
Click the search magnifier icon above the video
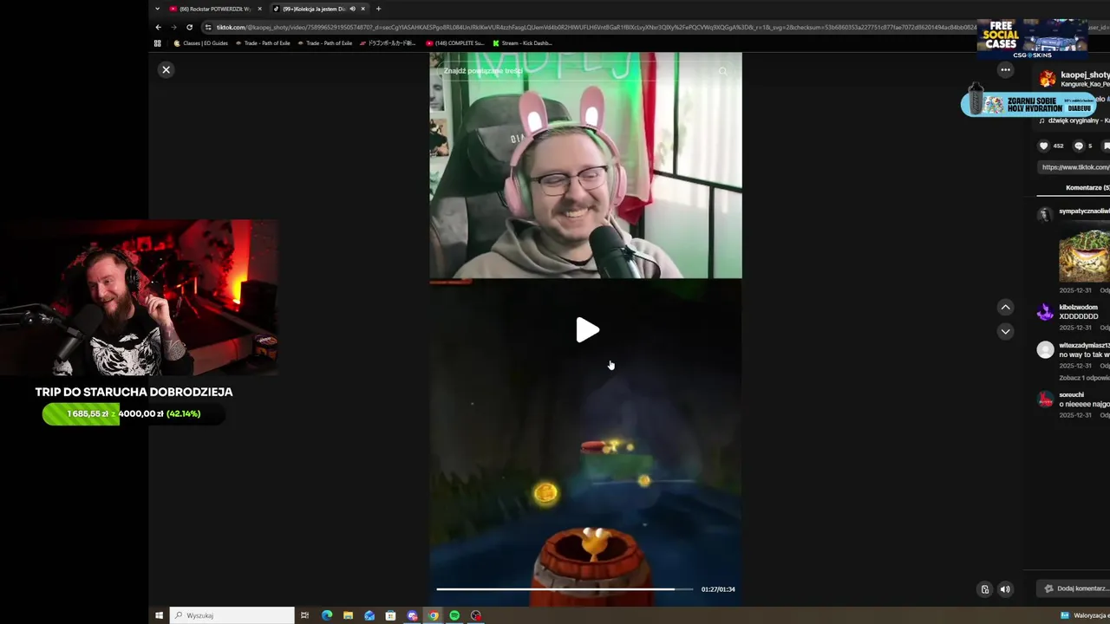[x=722, y=71]
